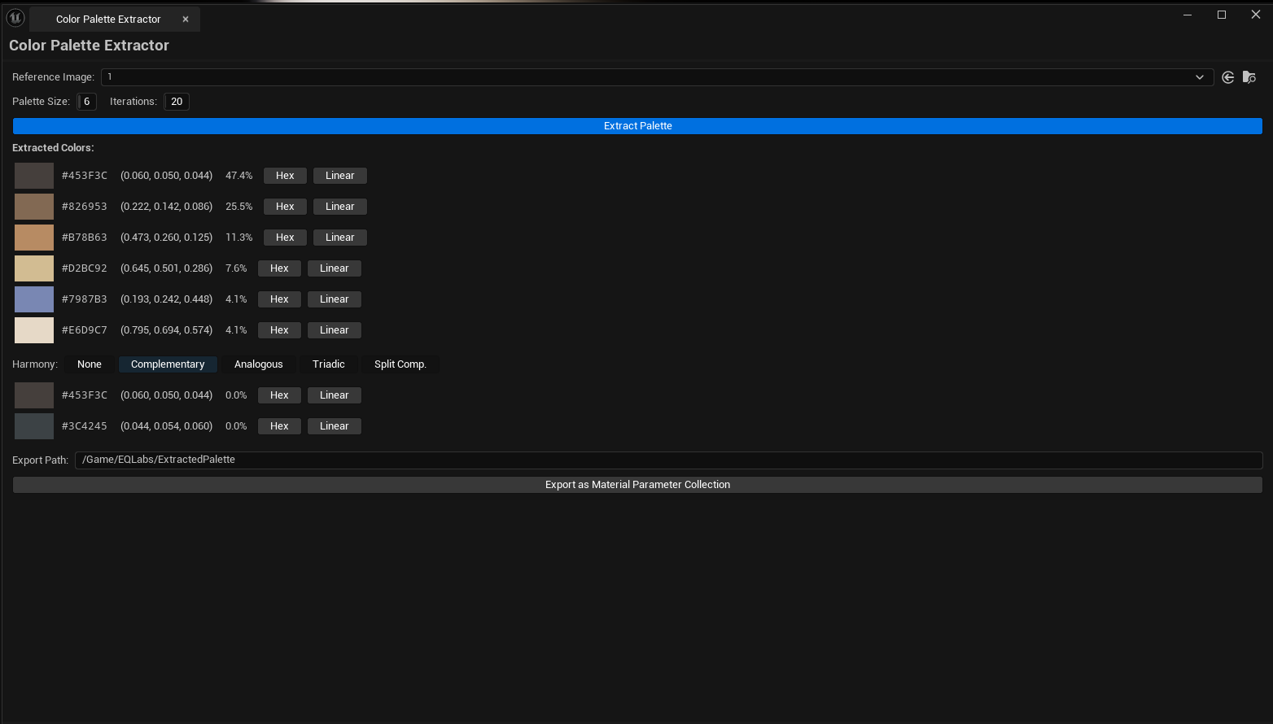Click the #3C4245 hex code text

click(x=85, y=426)
